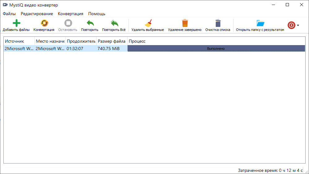Click the red power shutdown icon
Screen dimensions: 309x174
coord(291,25)
